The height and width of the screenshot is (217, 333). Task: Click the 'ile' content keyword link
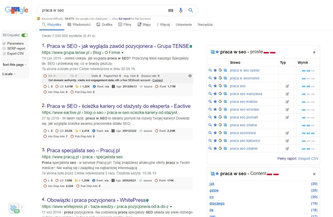pyautogui.click(x=211, y=210)
